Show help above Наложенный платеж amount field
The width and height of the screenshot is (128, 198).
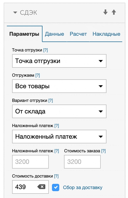pos(57,151)
